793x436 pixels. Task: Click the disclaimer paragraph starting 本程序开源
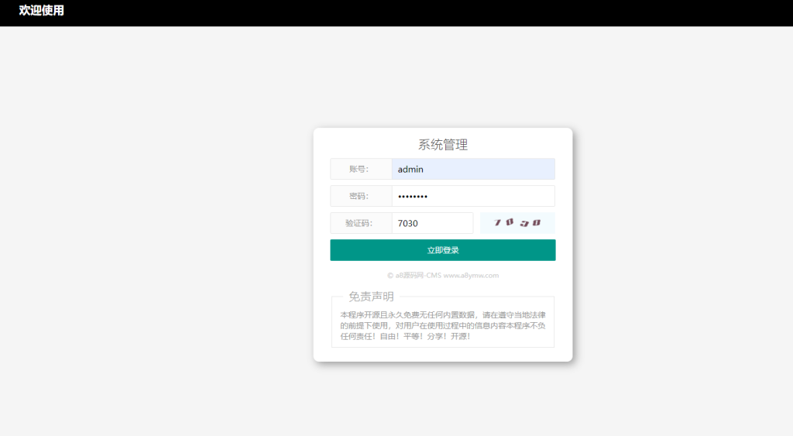442,326
